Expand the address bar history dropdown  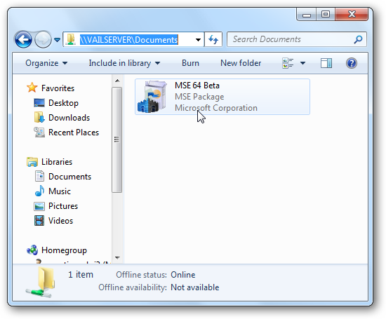pyautogui.click(x=198, y=39)
